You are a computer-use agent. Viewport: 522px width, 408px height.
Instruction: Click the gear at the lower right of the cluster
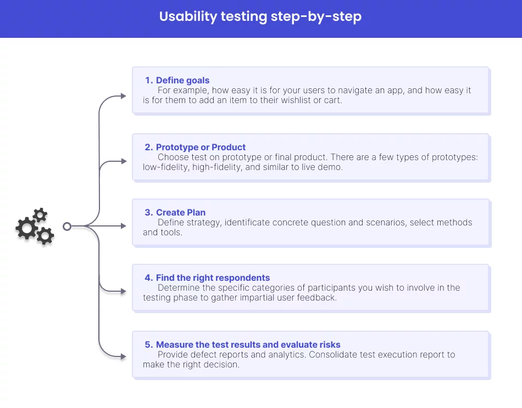[45, 236]
